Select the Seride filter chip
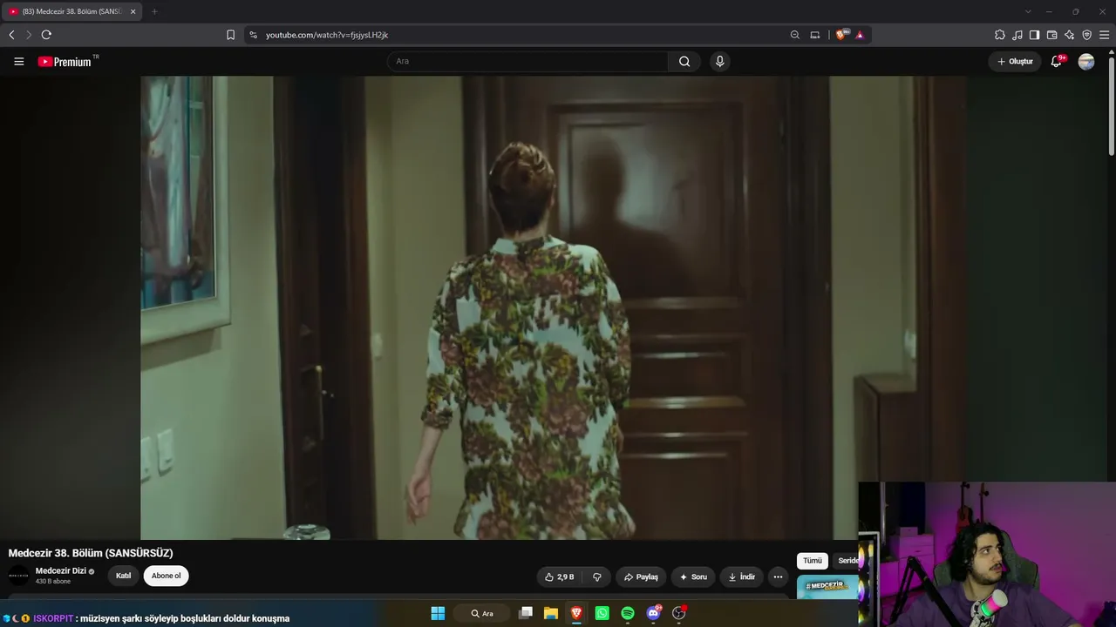1116x627 pixels. (847, 561)
